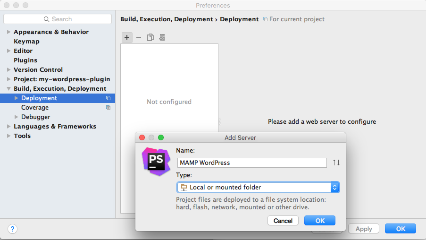Confirm Add Server with its OK button
The image size is (426, 240).
click(x=320, y=221)
